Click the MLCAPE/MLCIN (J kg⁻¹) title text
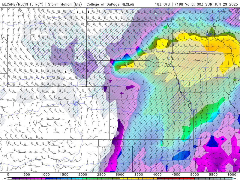The image size is (240, 180). tap(23, 4)
